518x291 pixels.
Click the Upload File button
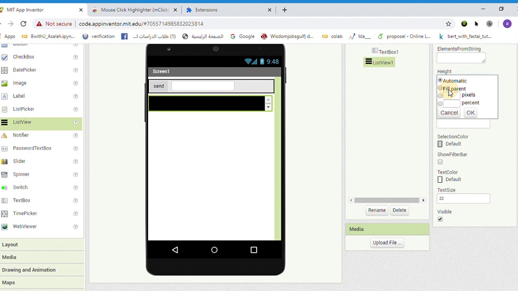coord(387,243)
